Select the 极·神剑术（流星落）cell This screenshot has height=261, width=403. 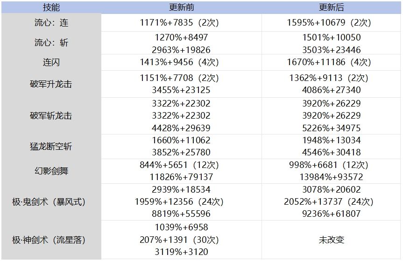[x=51, y=240]
